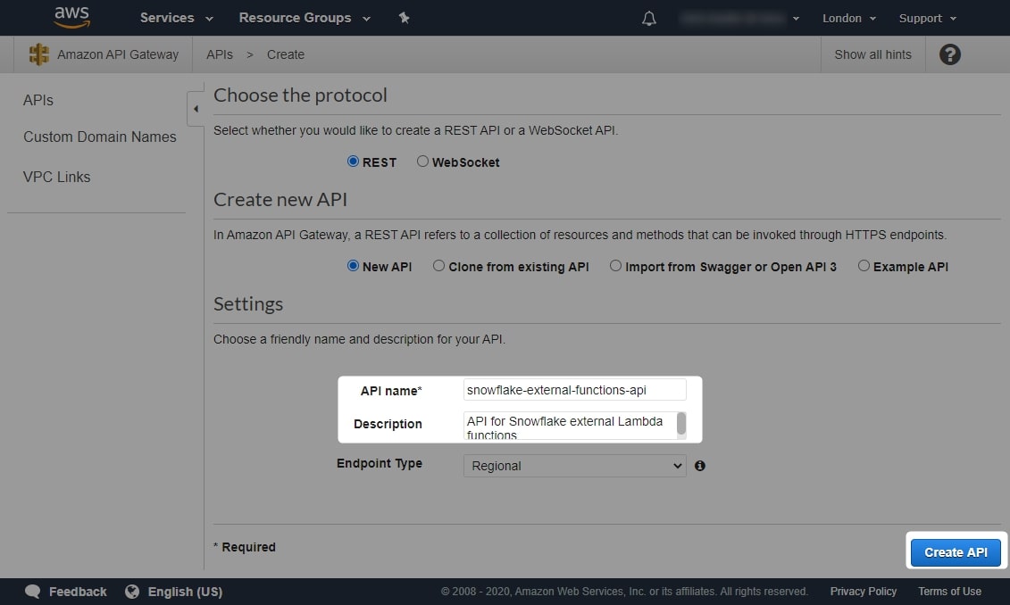Click the Feedback speech bubble icon
Viewport: 1010px width, 605px height.
32,592
